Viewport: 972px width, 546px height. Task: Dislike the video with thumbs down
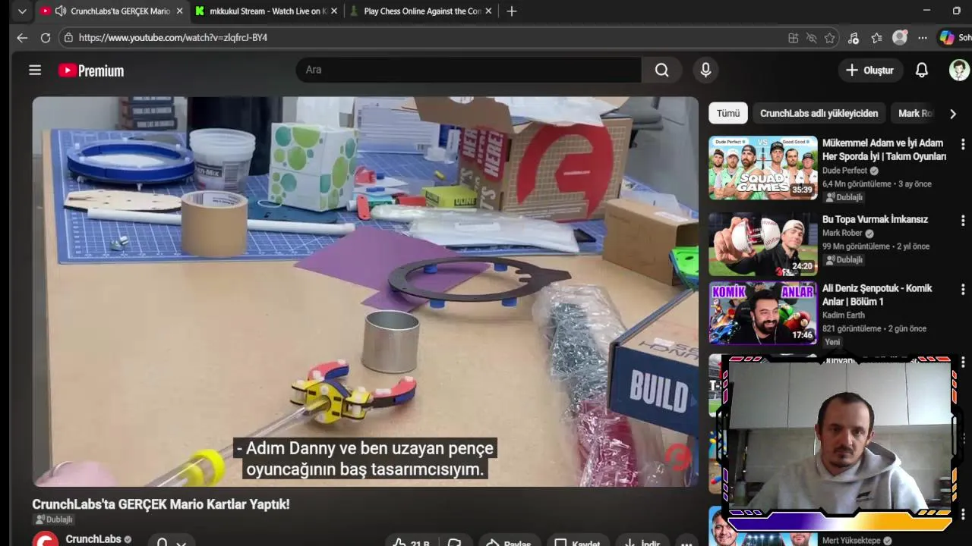[454, 543]
